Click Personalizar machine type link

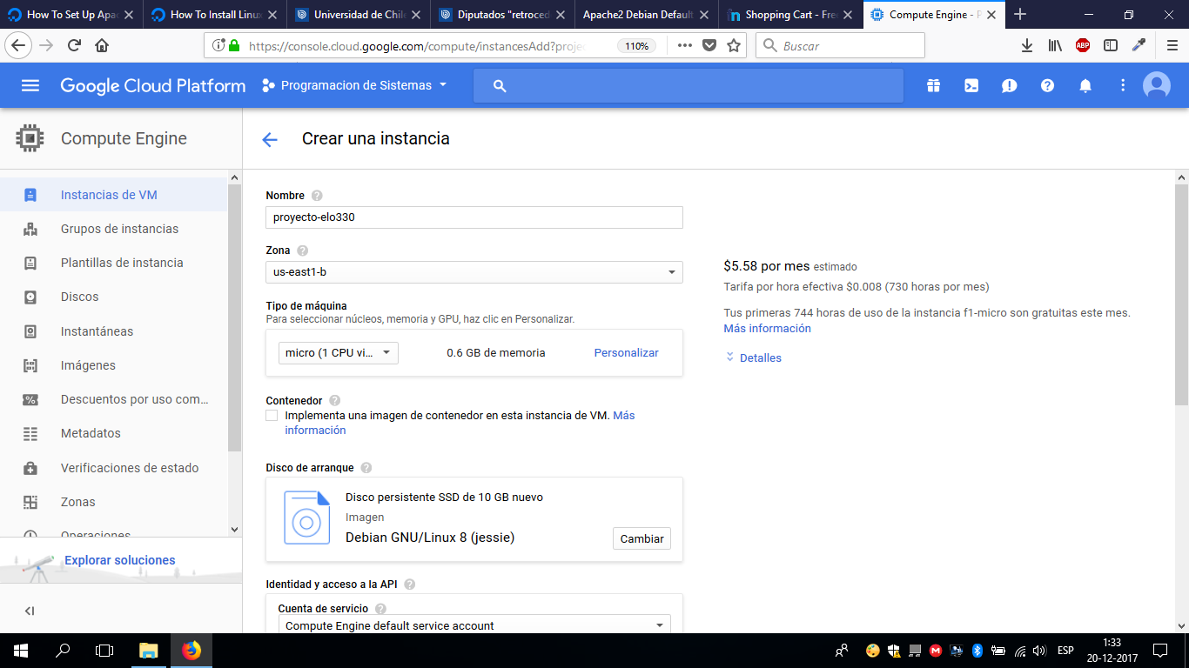tap(626, 353)
